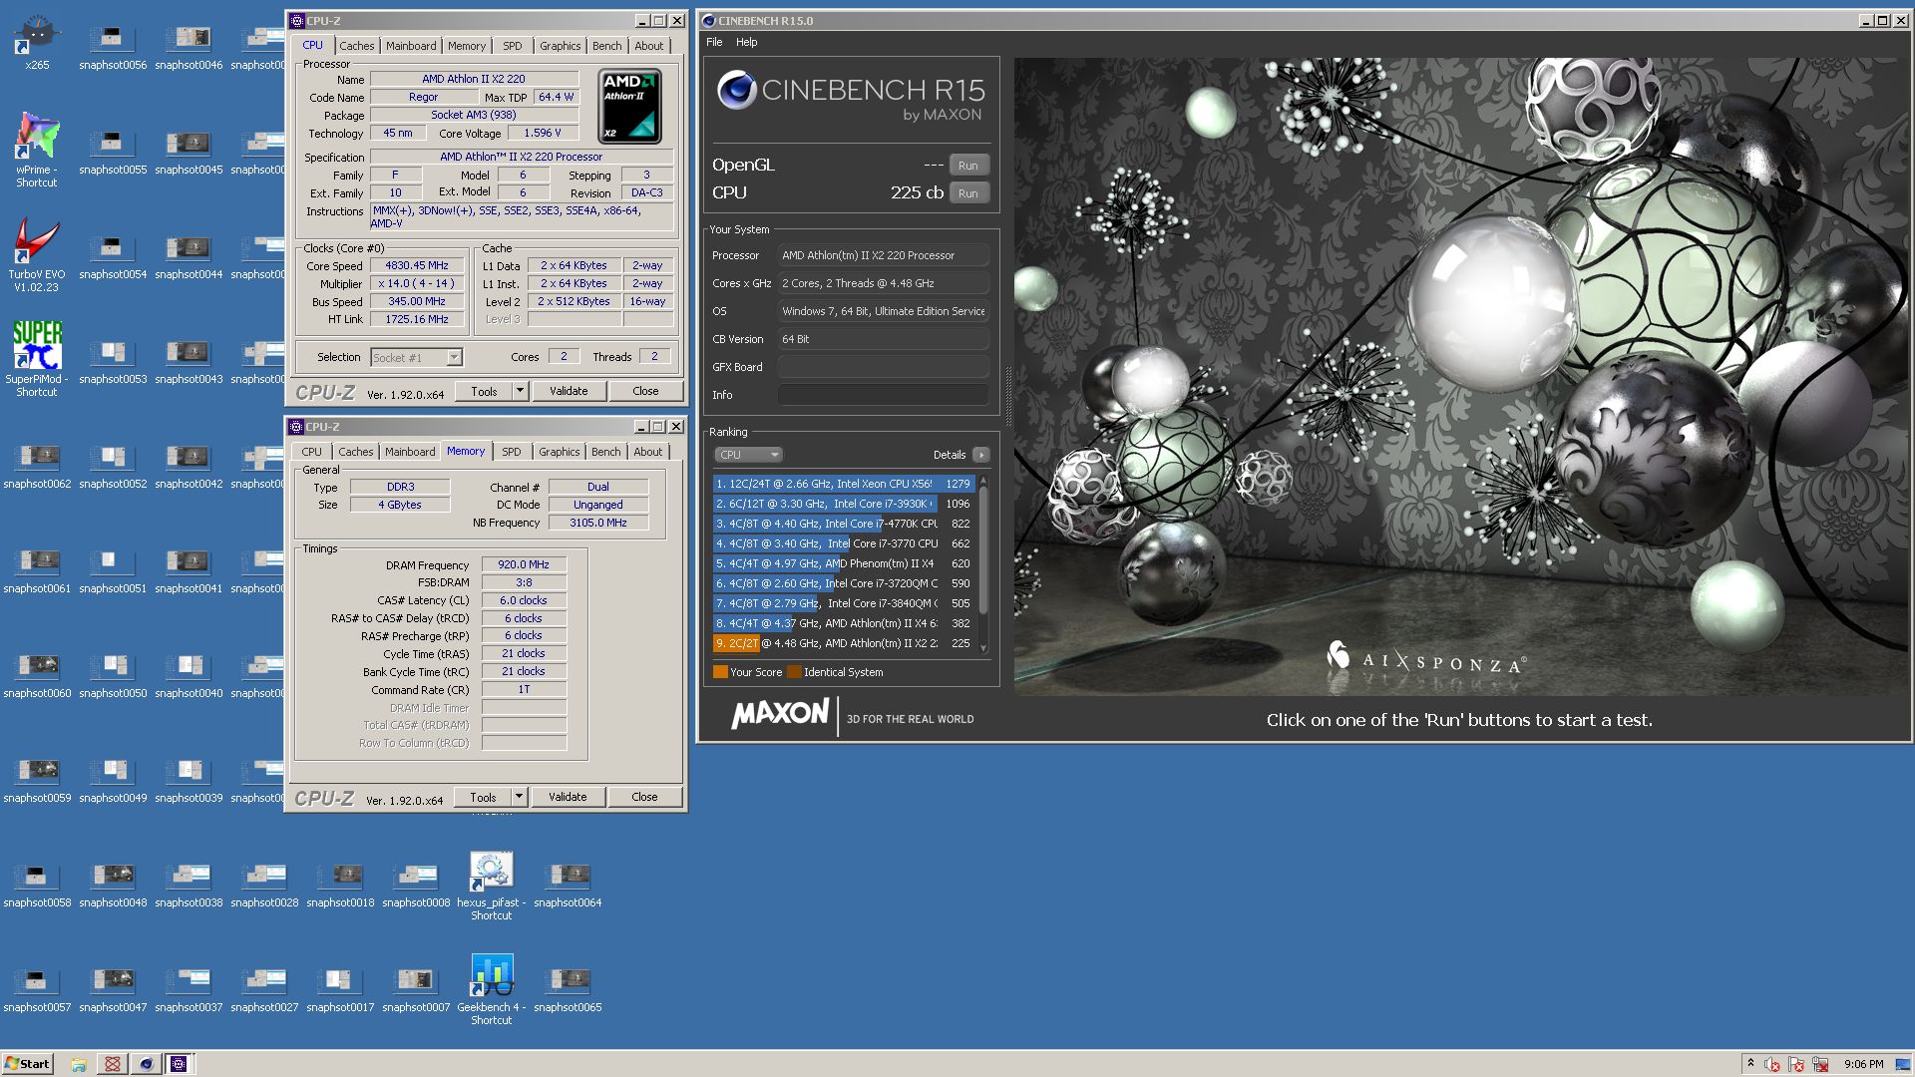Screen dimensions: 1915x1077
Task: Select the snapshot0053 desktop file
Action: click(113, 361)
